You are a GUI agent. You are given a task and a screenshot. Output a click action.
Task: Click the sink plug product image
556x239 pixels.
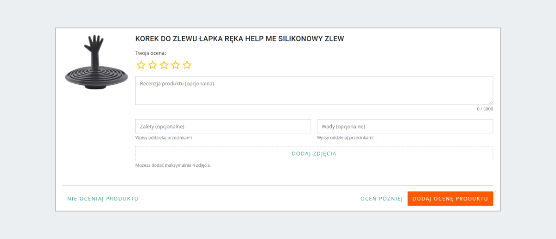coord(96,63)
